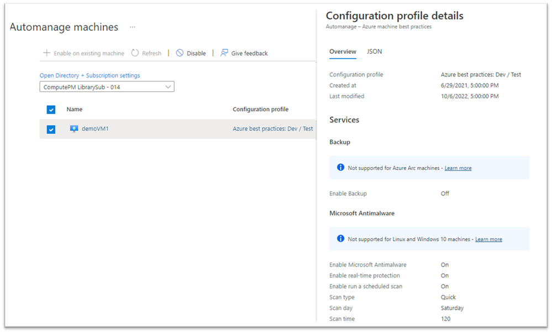Click the Disable prohibition icon
The image size is (552, 333).
click(180, 53)
